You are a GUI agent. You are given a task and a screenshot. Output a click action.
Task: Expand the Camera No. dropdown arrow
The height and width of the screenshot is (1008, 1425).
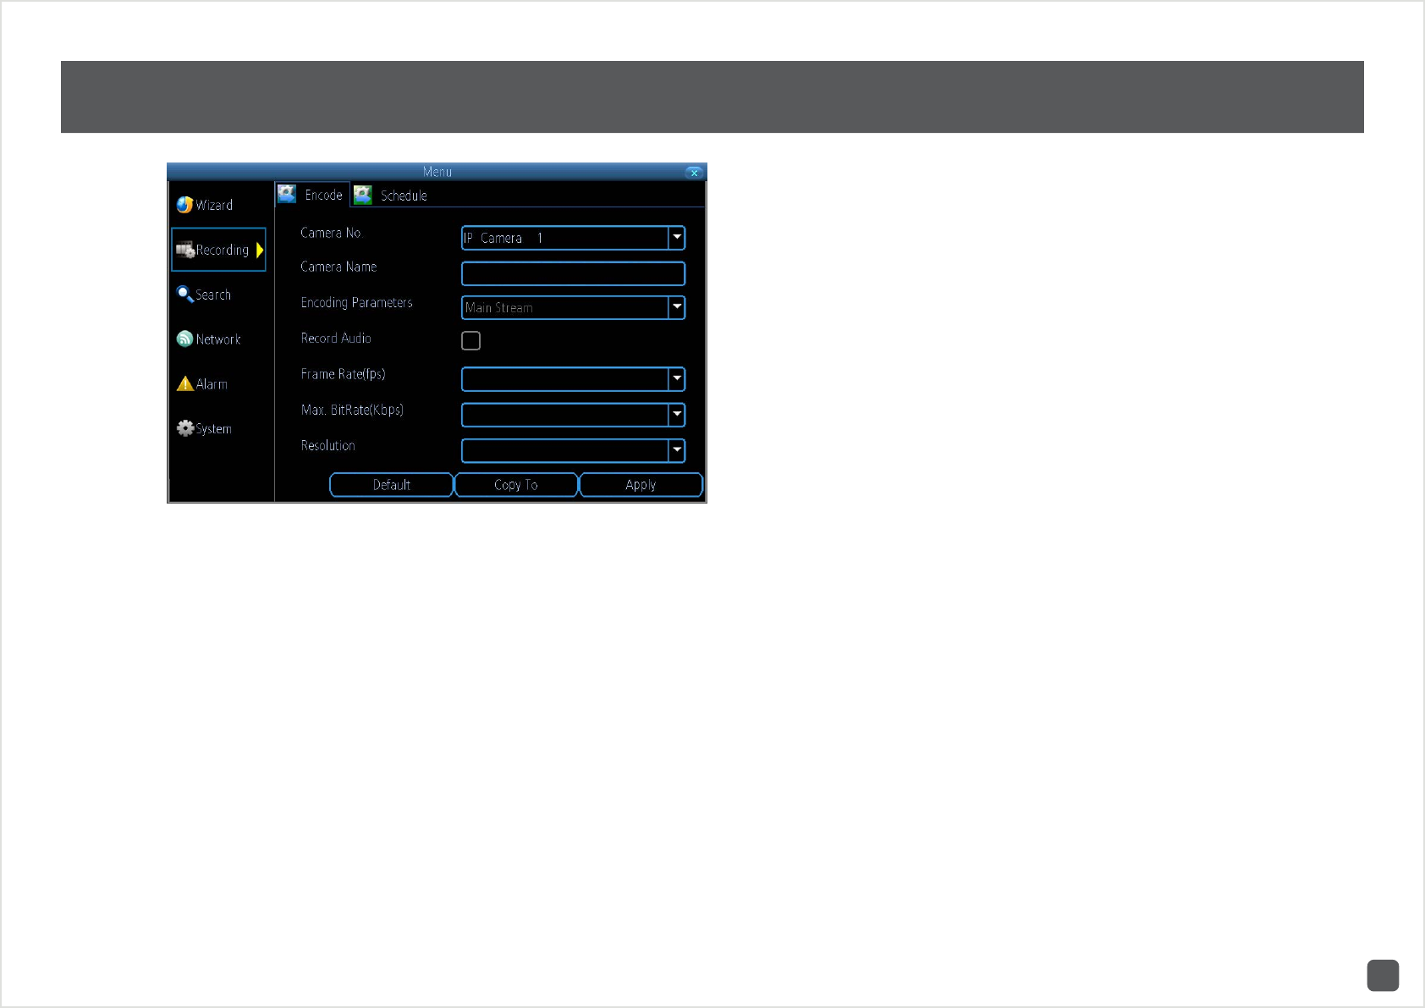coord(677,238)
